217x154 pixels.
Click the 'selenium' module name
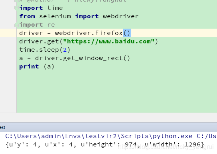pyautogui.click(x=55, y=16)
